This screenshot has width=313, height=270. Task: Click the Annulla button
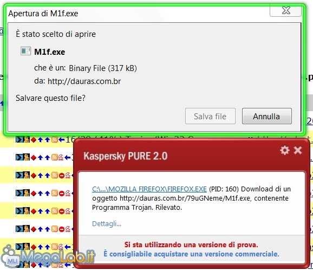[267, 116]
